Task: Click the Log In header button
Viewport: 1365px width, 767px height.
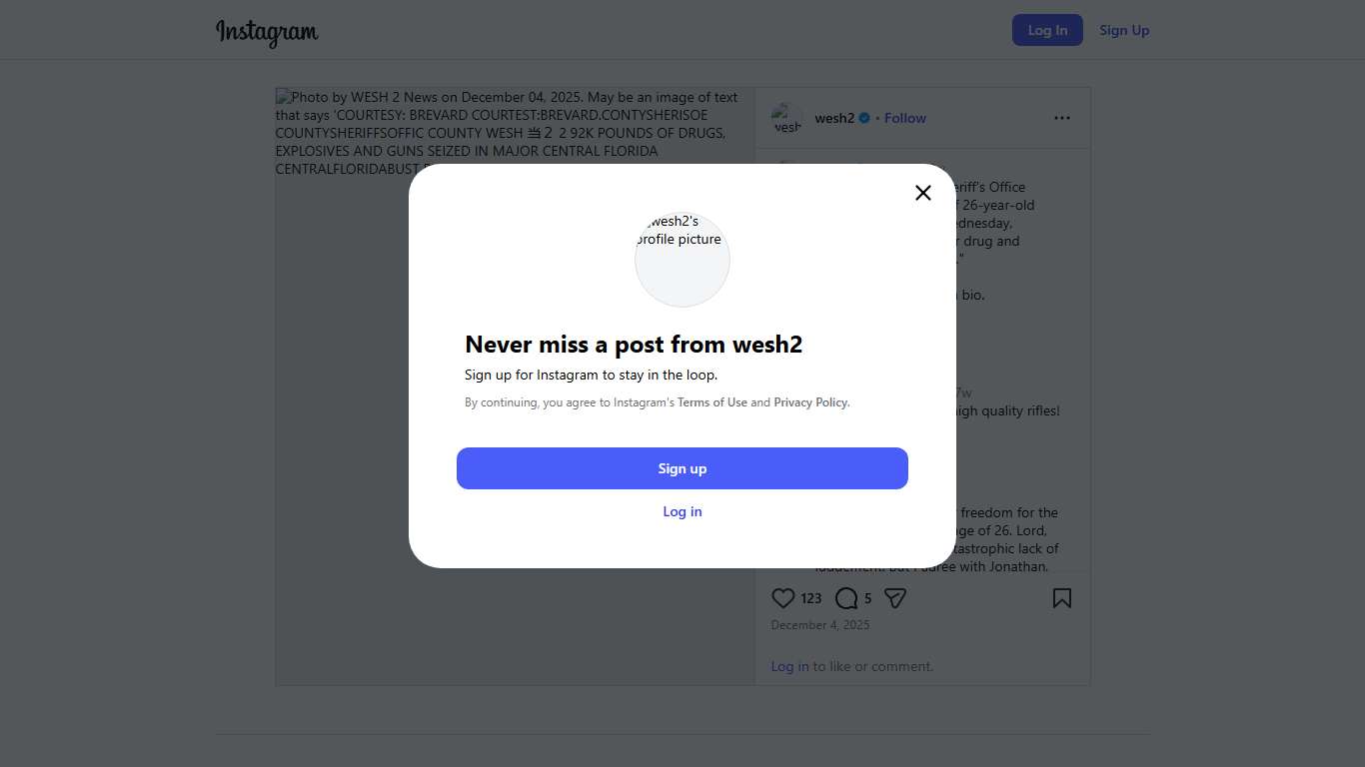Action: tap(1047, 30)
